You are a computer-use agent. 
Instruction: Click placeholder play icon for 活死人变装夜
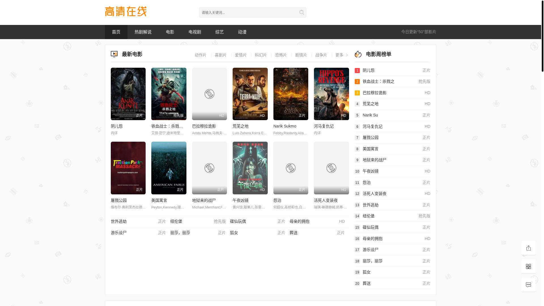[331, 168]
